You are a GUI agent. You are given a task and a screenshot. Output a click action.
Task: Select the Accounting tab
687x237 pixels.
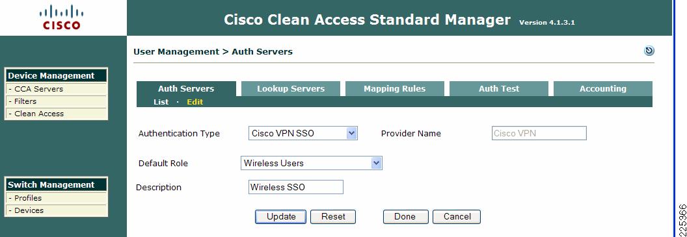603,89
